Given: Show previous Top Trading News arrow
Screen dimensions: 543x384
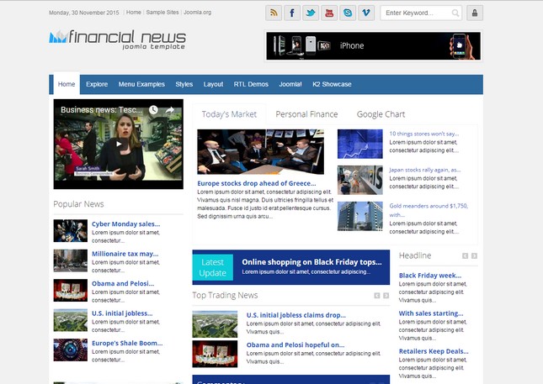Looking at the screenshot, I should (x=377, y=296).
